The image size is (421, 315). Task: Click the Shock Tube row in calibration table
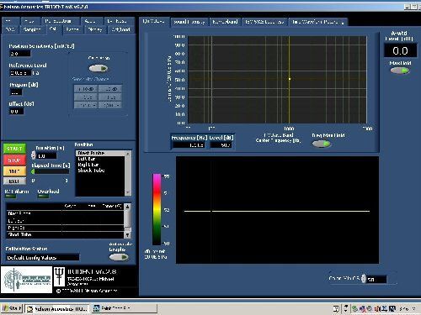65,234
